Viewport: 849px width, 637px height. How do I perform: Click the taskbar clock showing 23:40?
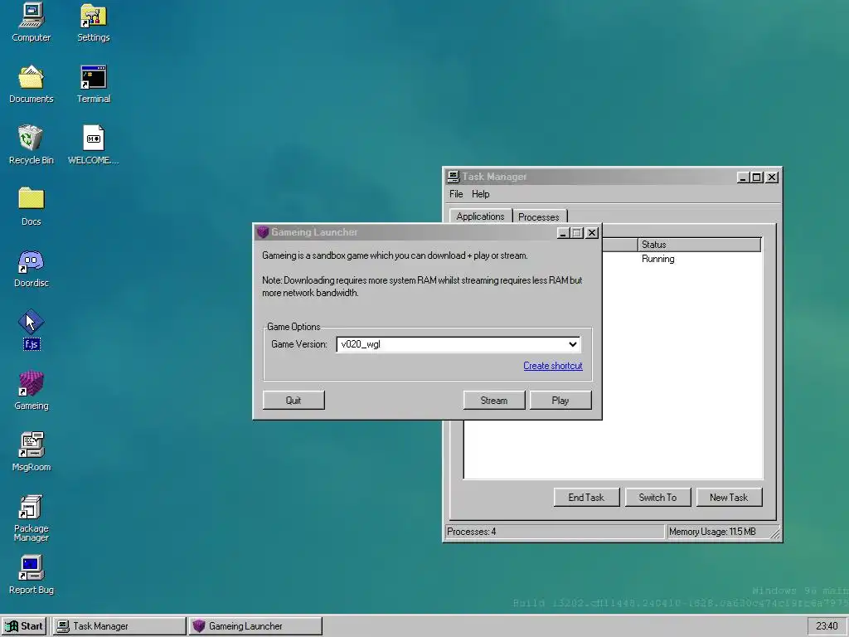pos(827,626)
